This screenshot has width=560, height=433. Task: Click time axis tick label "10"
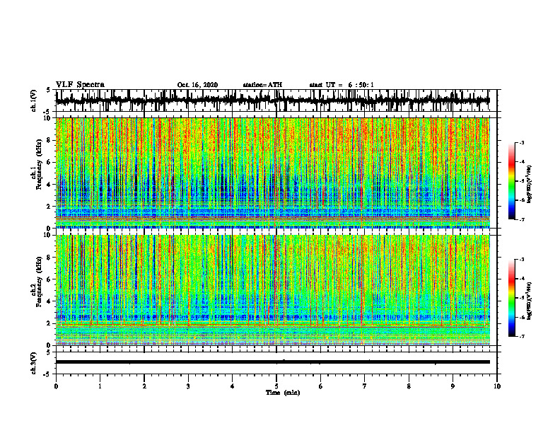click(x=497, y=386)
